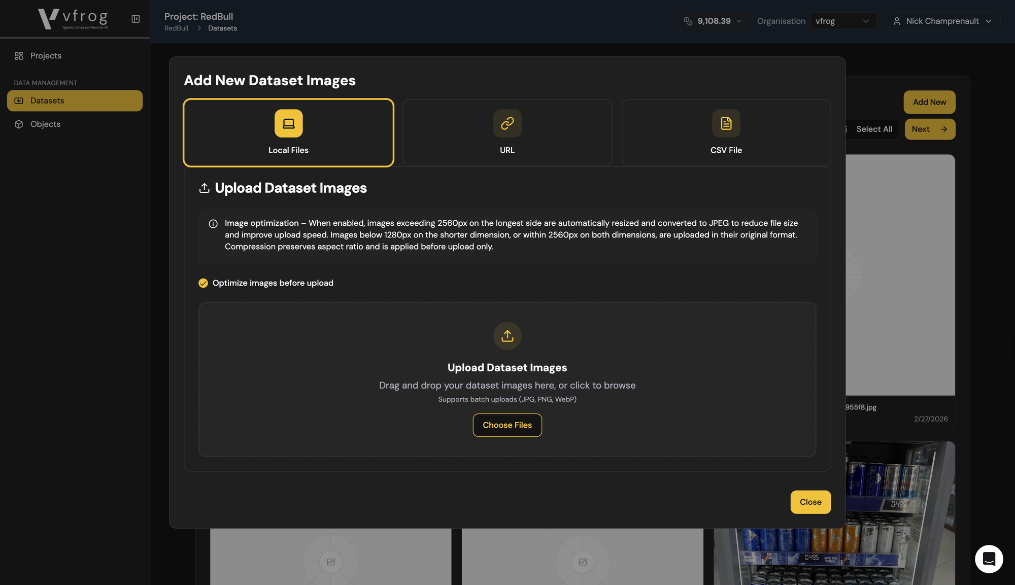
Task: Open the vfrog organisation dropdown
Action: click(x=842, y=21)
